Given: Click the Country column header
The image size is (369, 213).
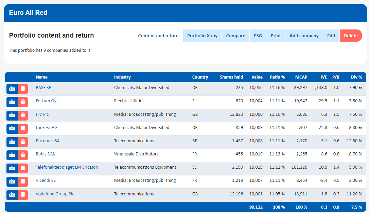Looking at the screenshot, I should pyautogui.click(x=200, y=77).
